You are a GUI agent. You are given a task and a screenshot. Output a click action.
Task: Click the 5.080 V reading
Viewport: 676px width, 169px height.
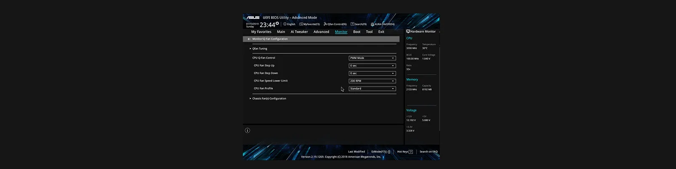[x=426, y=120]
